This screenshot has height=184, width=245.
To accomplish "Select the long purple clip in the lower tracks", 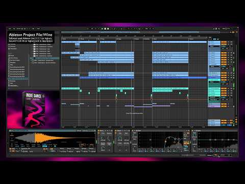I will click(x=143, y=107).
